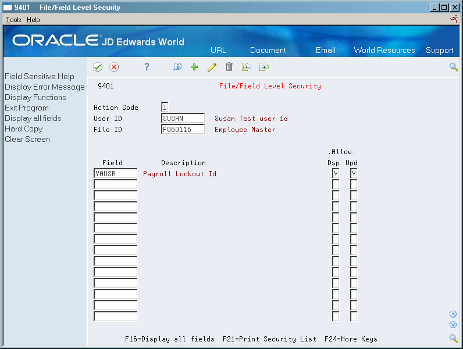
Task: Click F21=Print Security List key text
Action: tap(269, 339)
